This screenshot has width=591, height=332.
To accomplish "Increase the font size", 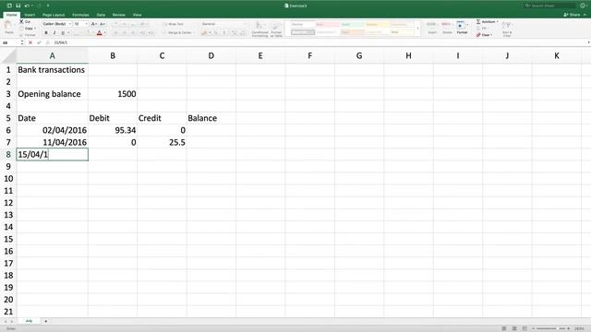I will (x=93, y=24).
